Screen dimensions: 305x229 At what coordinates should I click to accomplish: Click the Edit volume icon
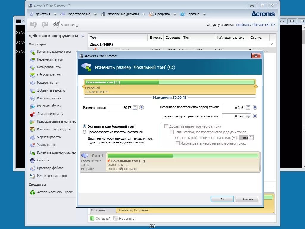(x=32, y=176)
